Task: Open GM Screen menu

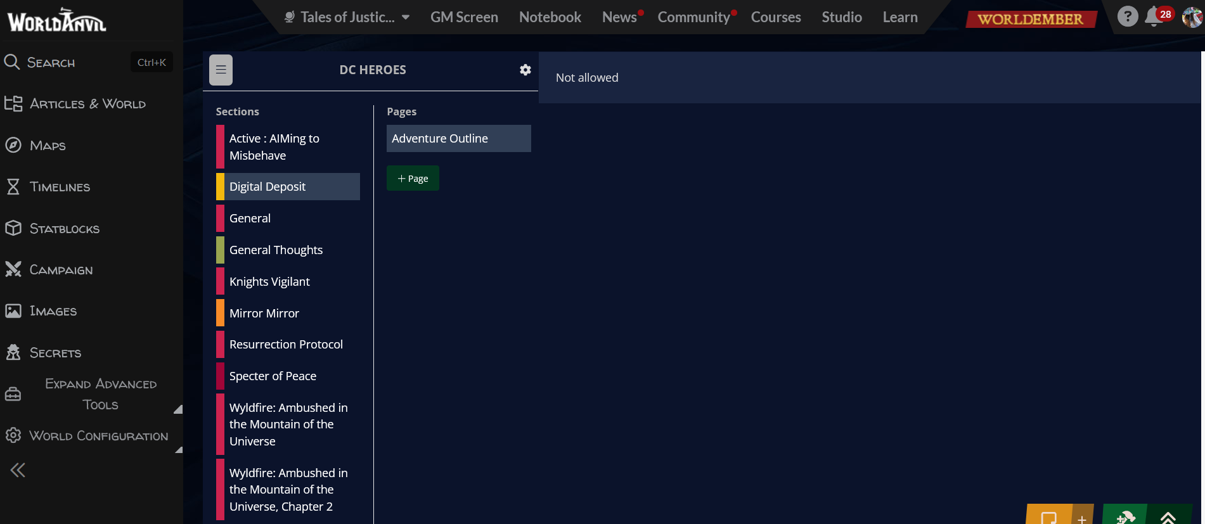Action: 464,17
